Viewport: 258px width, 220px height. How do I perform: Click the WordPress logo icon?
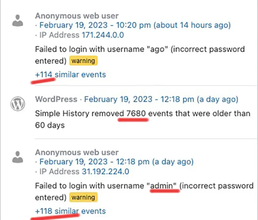coord(18,103)
